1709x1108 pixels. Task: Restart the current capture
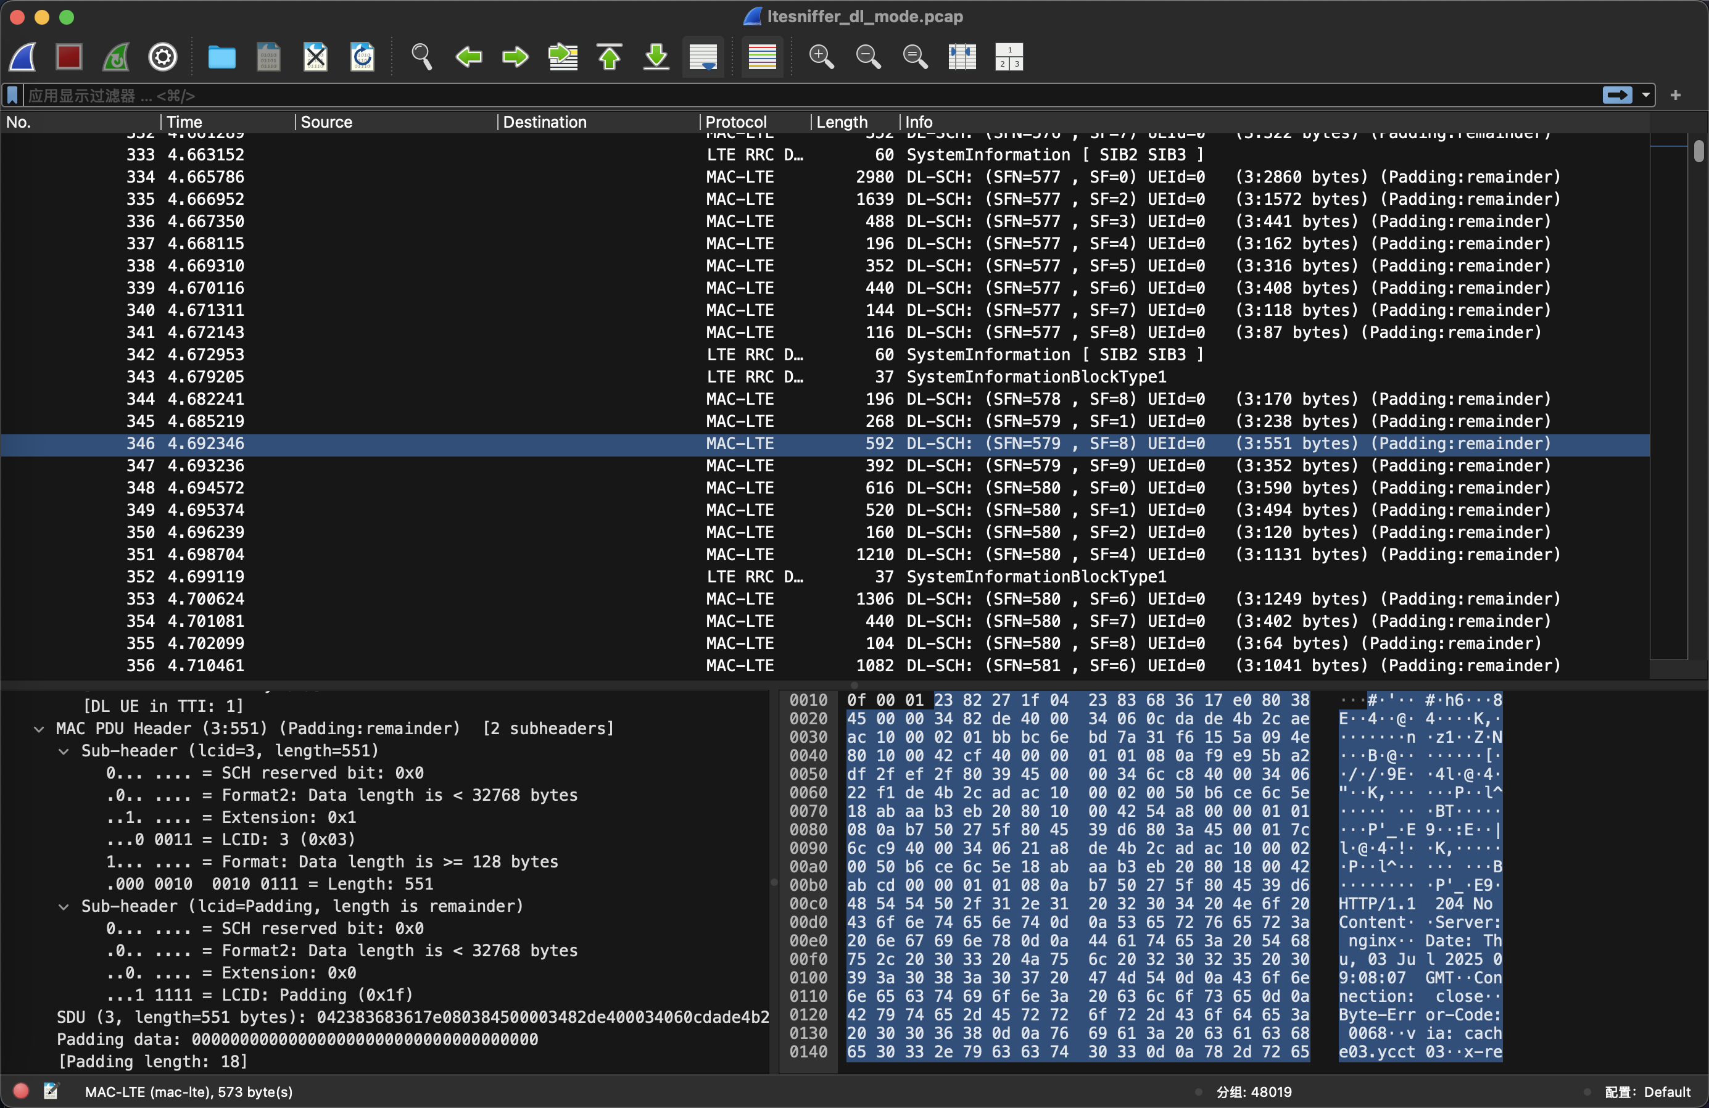[115, 57]
